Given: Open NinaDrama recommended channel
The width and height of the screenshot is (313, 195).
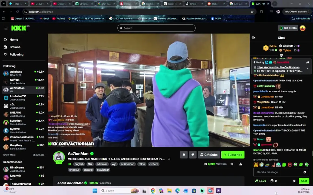Looking at the screenshot, I should coord(24,169).
